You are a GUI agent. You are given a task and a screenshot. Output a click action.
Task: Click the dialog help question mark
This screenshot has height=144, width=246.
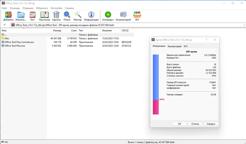(x=206, y=40)
